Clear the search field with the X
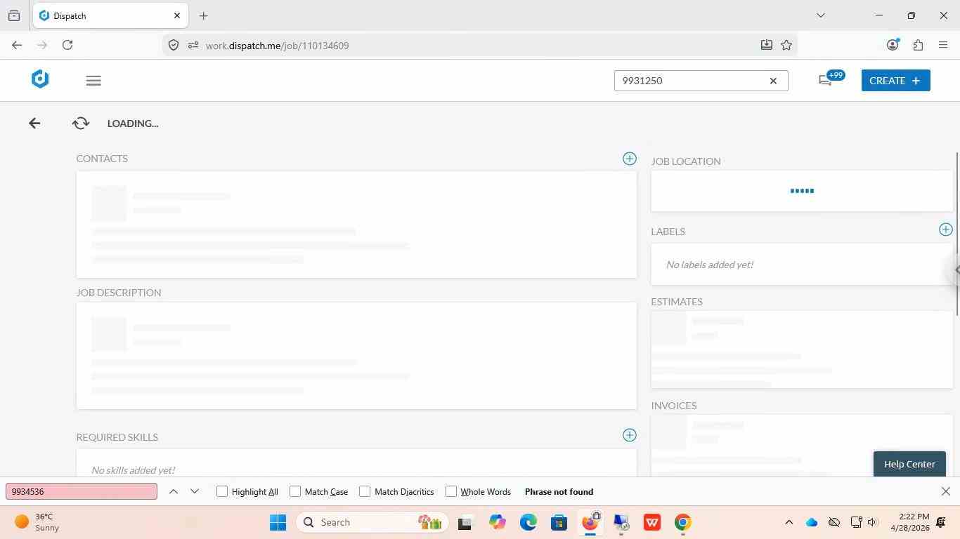Viewport: 960px width, 539px height. point(773,81)
